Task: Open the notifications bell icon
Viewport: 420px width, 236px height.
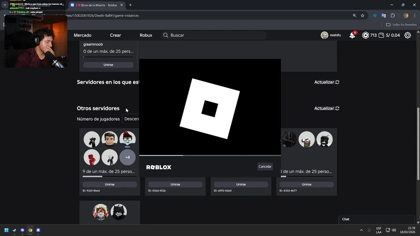Action: [x=352, y=35]
